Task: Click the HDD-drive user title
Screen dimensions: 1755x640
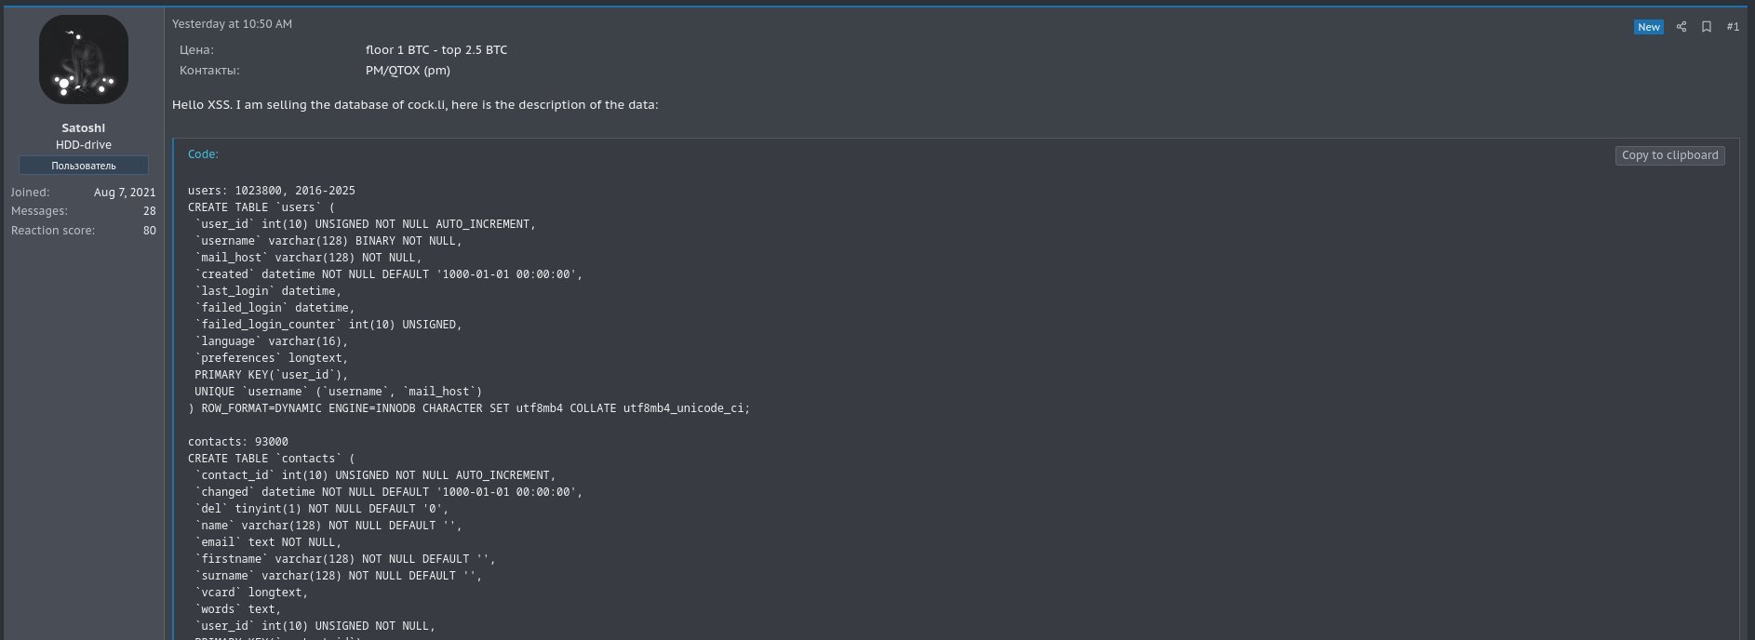Action: click(84, 145)
